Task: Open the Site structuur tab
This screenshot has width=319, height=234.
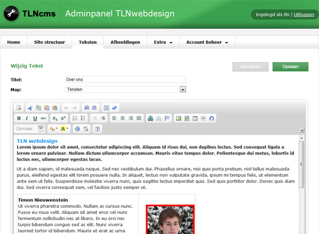Action: tap(49, 43)
